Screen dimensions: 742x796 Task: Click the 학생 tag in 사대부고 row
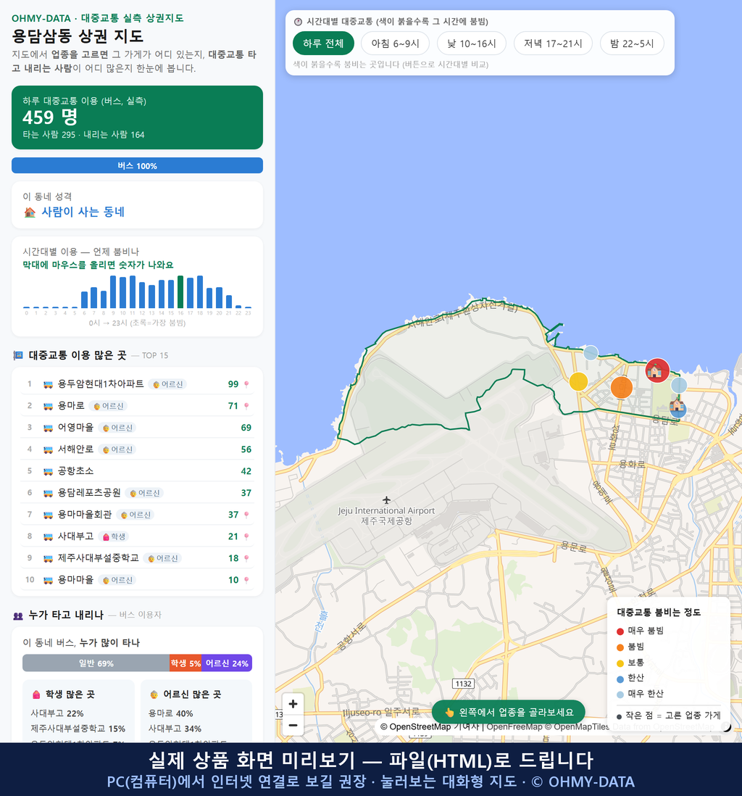tap(114, 536)
